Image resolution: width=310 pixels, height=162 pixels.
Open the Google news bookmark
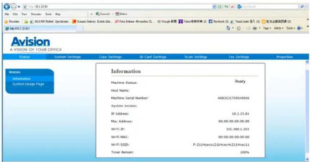[167, 21]
